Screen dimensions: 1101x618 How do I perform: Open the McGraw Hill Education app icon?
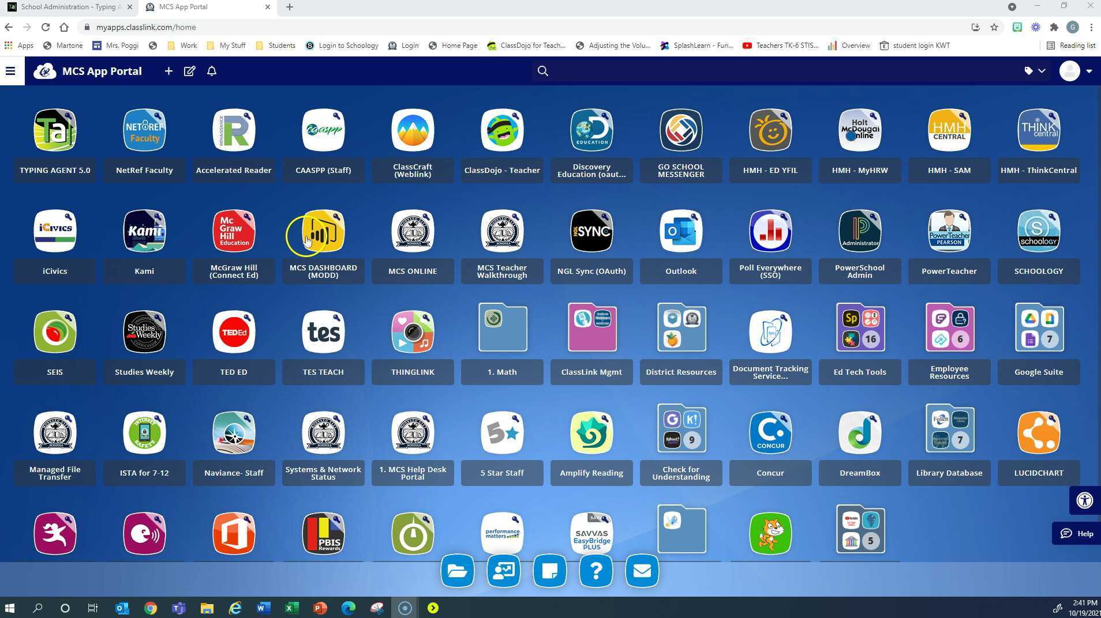coord(234,231)
